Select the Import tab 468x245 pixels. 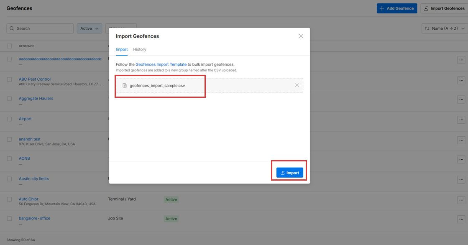point(122,49)
